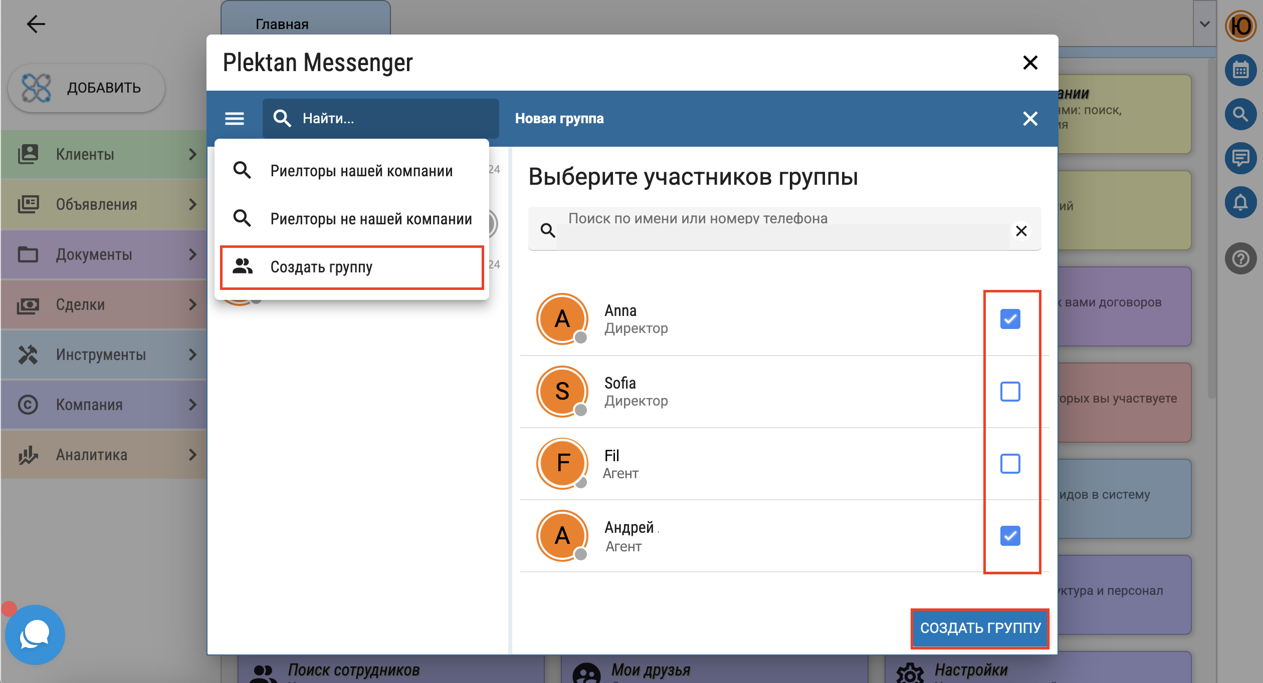Close the Plektan Messenger dialog
1263x683 pixels.
(1030, 63)
